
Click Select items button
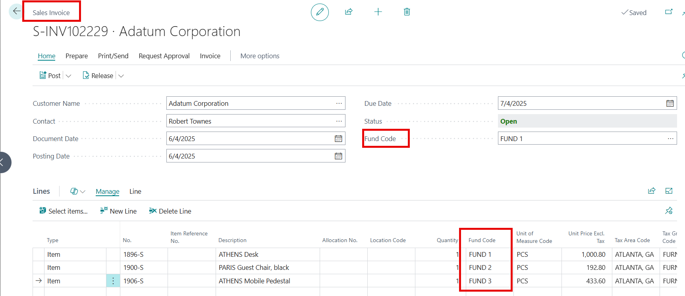tap(64, 211)
